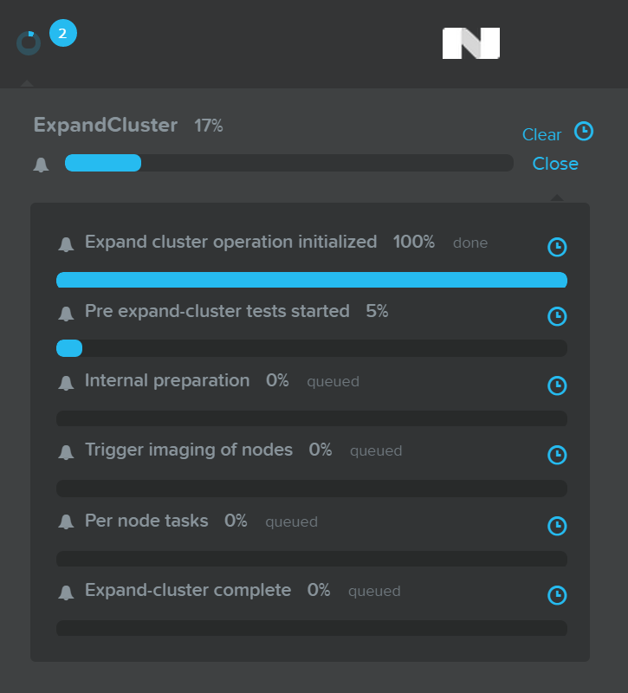
Task: Select the 'Per node tasks' entry
Action: tap(146, 521)
